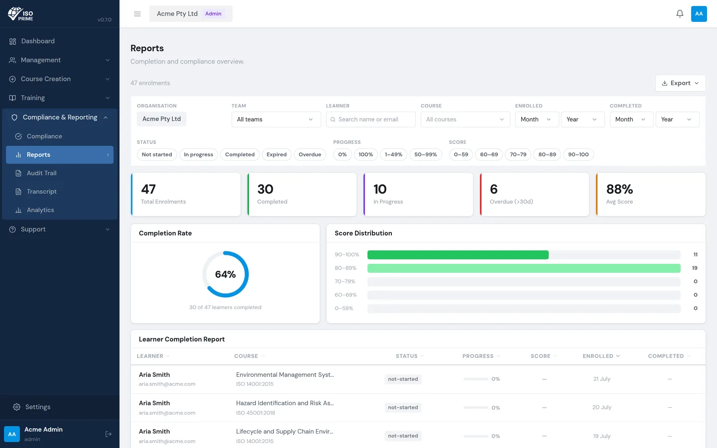This screenshot has height=448, width=717.
Task: Toggle the 80–89 score filter
Action: (x=547, y=155)
